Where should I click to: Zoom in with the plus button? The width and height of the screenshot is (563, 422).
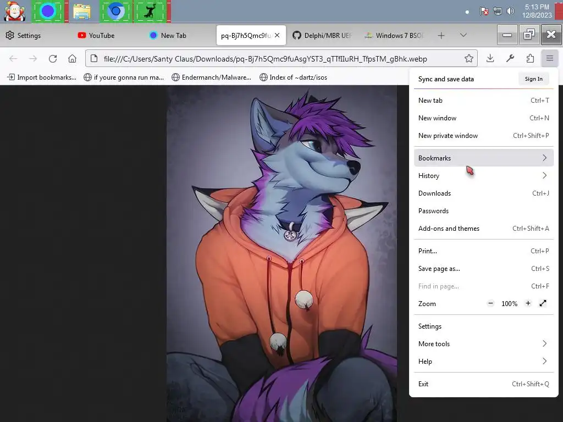(x=528, y=303)
